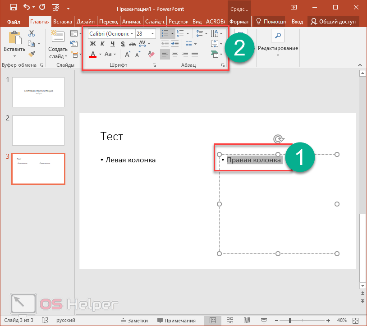Save the presentation with the floppy icon
Screen dimensions: 367x326
click(x=14, y=7)
